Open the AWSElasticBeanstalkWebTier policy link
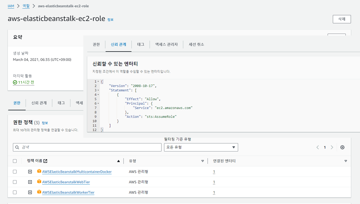360x204 pixels. click(x=66, y=182)
